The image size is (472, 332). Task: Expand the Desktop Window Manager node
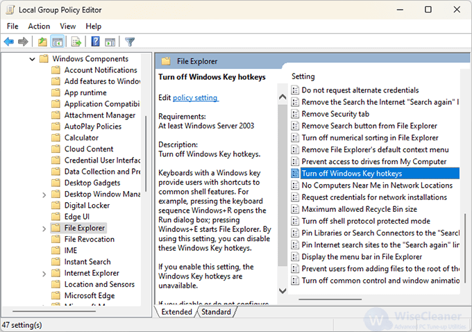point(44,195)
